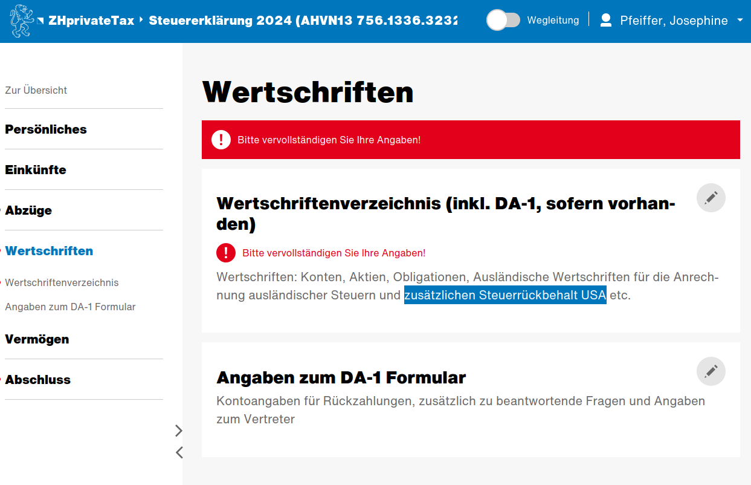Open the Vermögen navigation item
751x485 pixels.
click(37, 339)
